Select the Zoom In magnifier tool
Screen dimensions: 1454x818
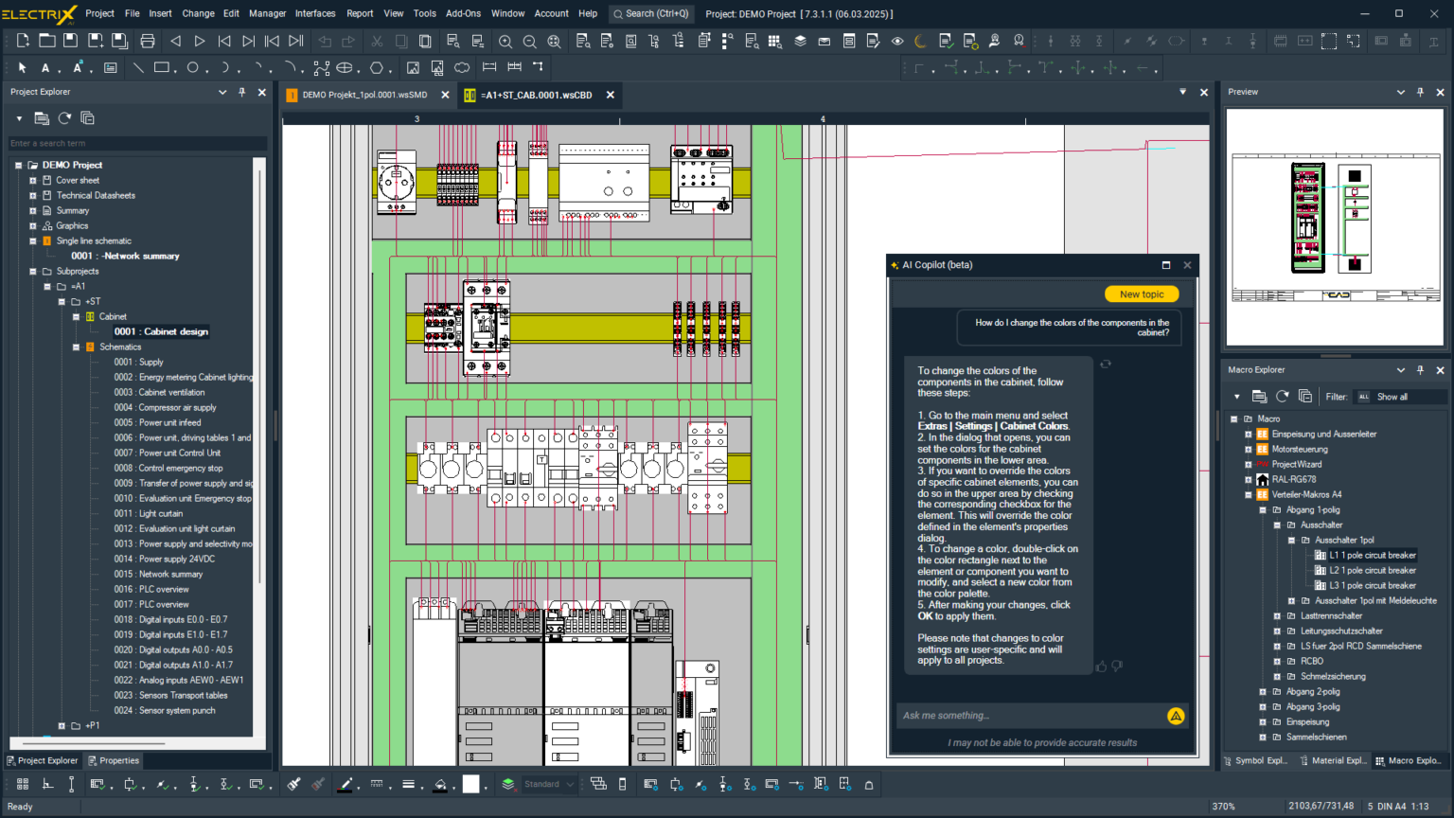pos(505,42)
